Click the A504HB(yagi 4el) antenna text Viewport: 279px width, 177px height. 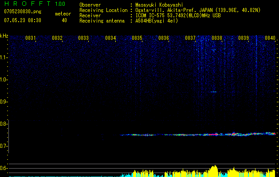(x=157, y=21)
